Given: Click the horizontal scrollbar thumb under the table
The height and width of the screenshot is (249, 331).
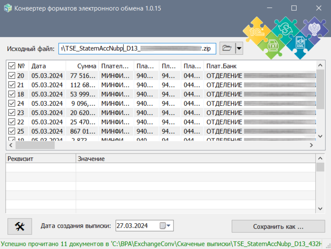Looking at the screenshot, I should [x=34, y=145].
